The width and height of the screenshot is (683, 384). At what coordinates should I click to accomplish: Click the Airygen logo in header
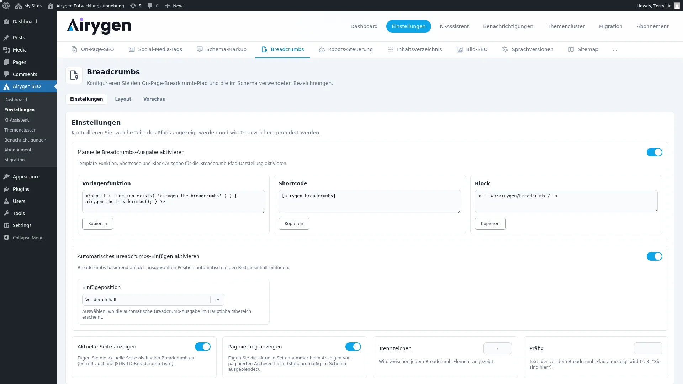pyautogui.click(x=99, y=26)
